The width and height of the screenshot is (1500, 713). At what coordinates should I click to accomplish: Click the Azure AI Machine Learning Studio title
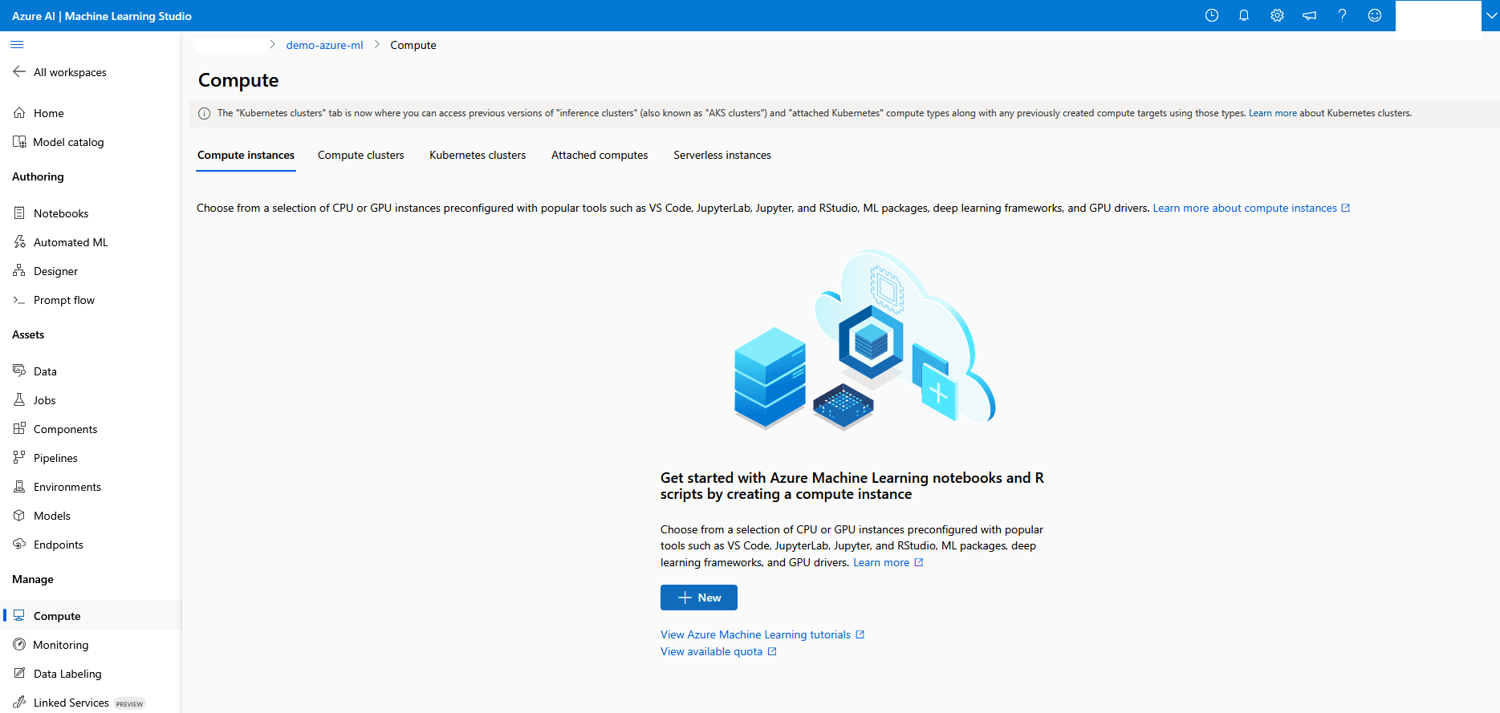pyautogui.click(x=102, y=16)
